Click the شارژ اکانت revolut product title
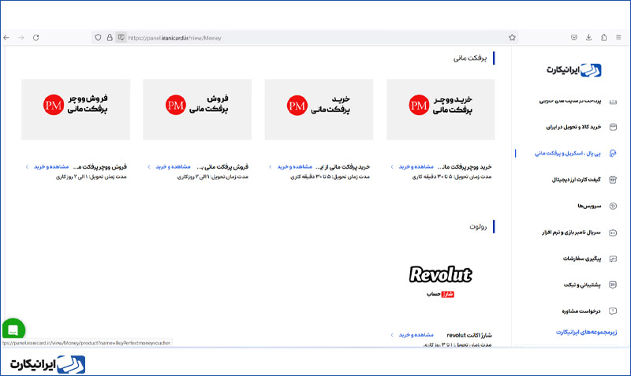The height and width of the screenshot is (376, 631). 469,335
